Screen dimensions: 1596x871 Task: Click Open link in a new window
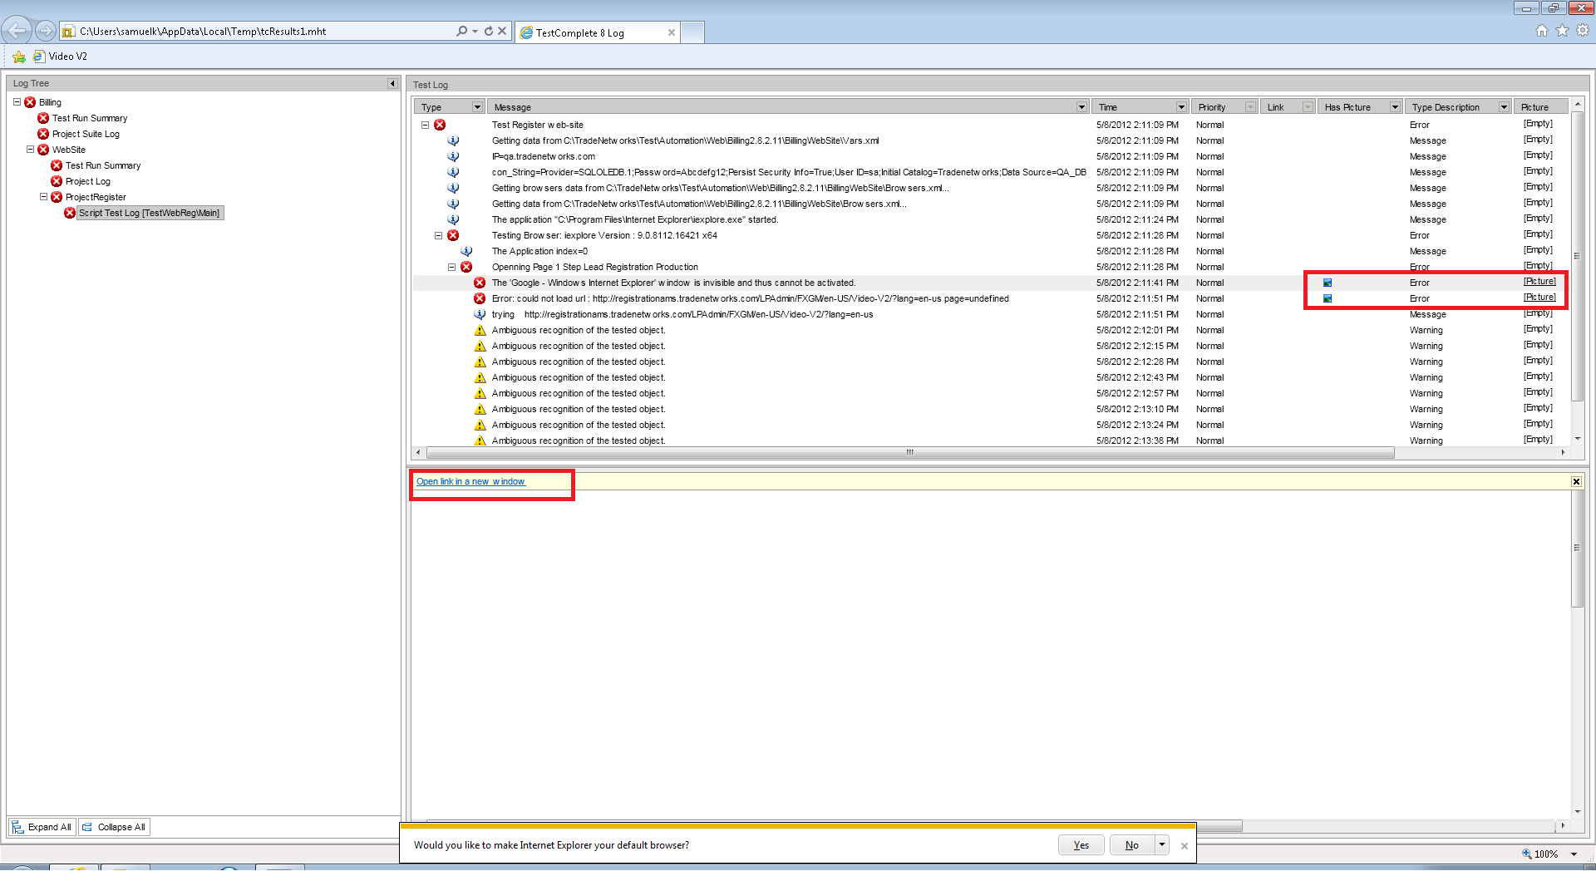[x=470, y=482]
